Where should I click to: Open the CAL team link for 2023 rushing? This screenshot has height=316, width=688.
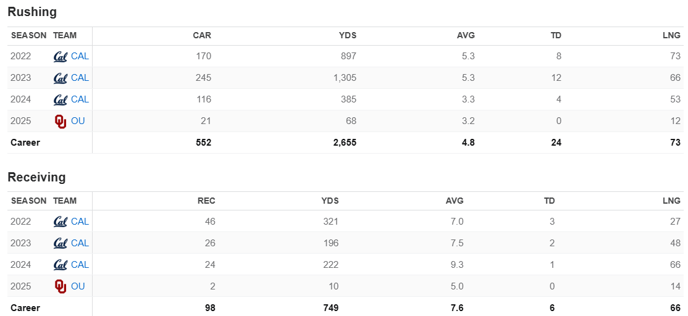80,78
